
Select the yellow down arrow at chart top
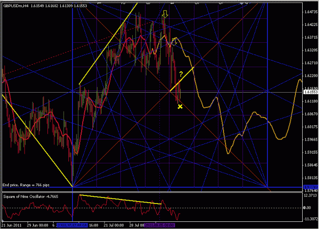165,14
